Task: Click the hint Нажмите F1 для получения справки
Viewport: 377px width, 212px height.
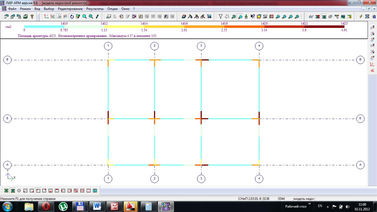Action: pos(28,198)
